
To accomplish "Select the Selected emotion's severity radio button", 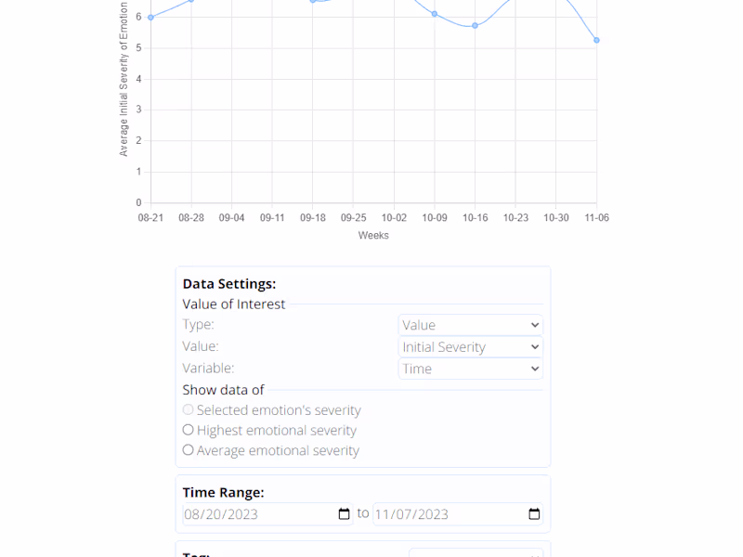I will pos(189,409).
